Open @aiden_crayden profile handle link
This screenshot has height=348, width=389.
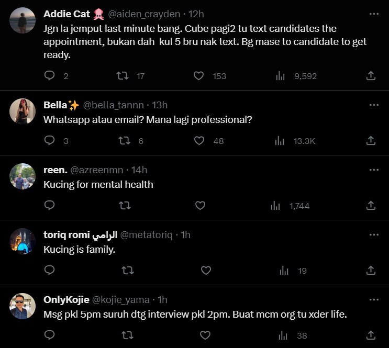(143, 14)
